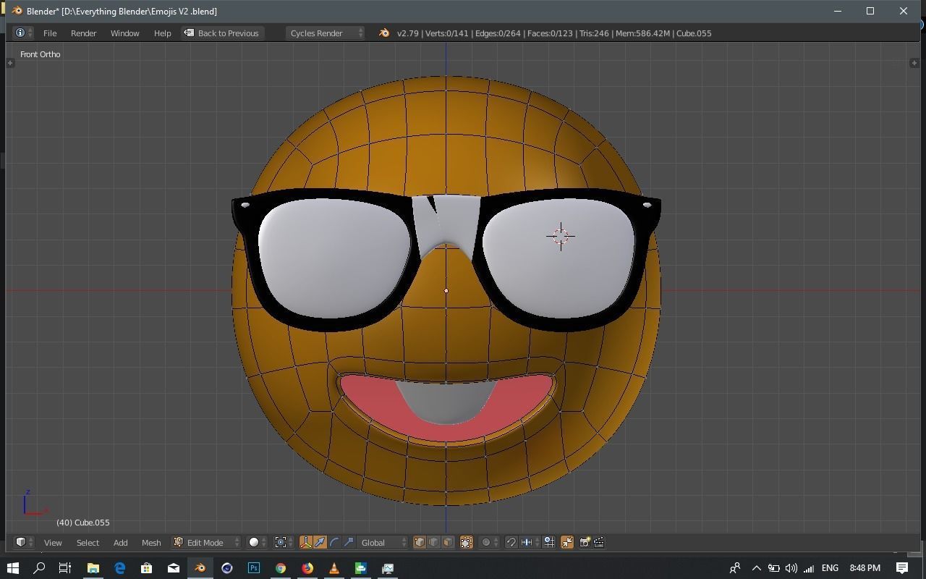Open the Mesh menu in viewport header

pos(151,542)
